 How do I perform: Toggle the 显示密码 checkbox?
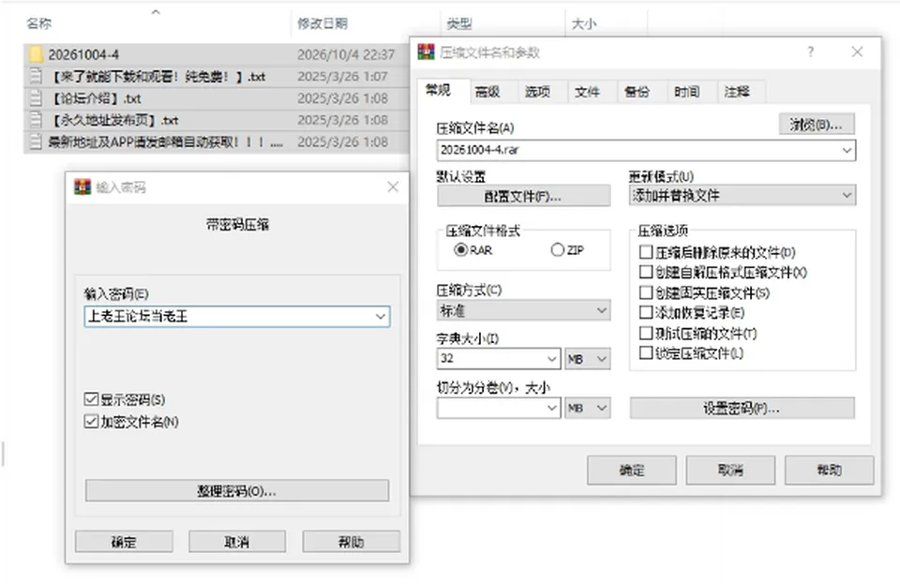point(91,399)
